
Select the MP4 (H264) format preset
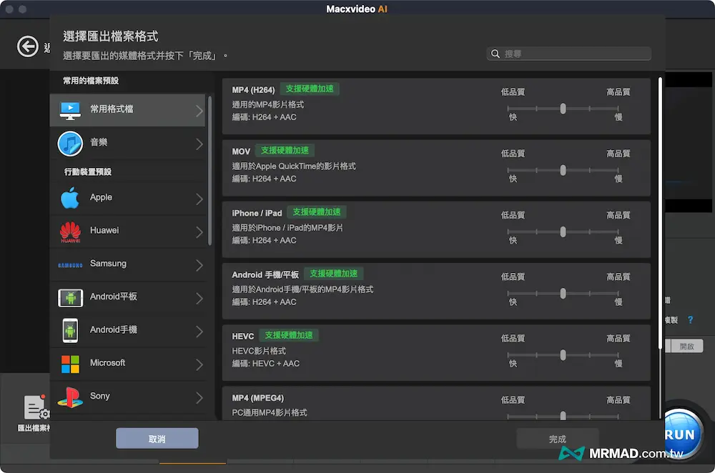pyautogui.click(x=357, y=104)
